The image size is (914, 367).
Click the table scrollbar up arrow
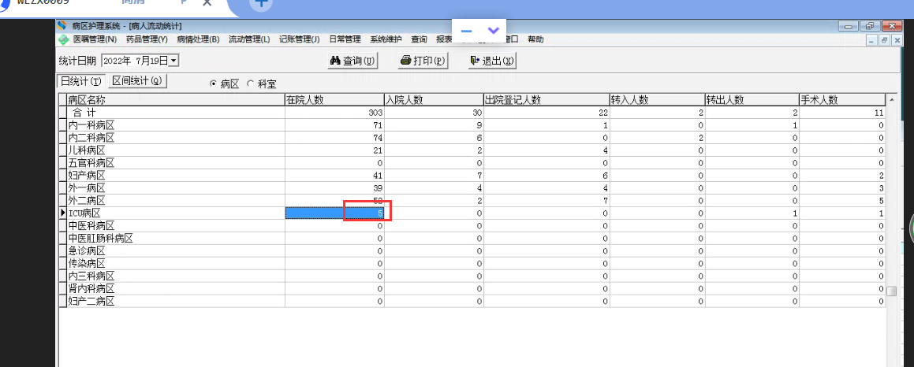coord(891,99)
